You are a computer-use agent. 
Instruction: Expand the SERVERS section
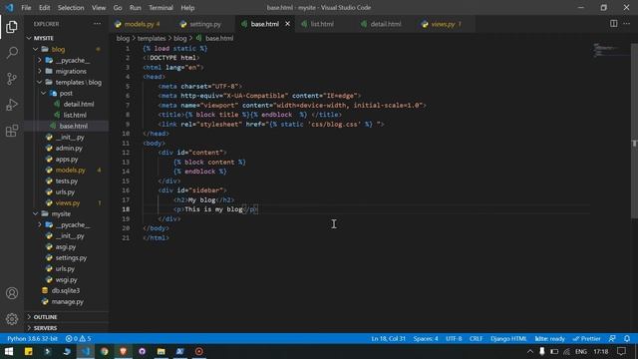[67, 328]
